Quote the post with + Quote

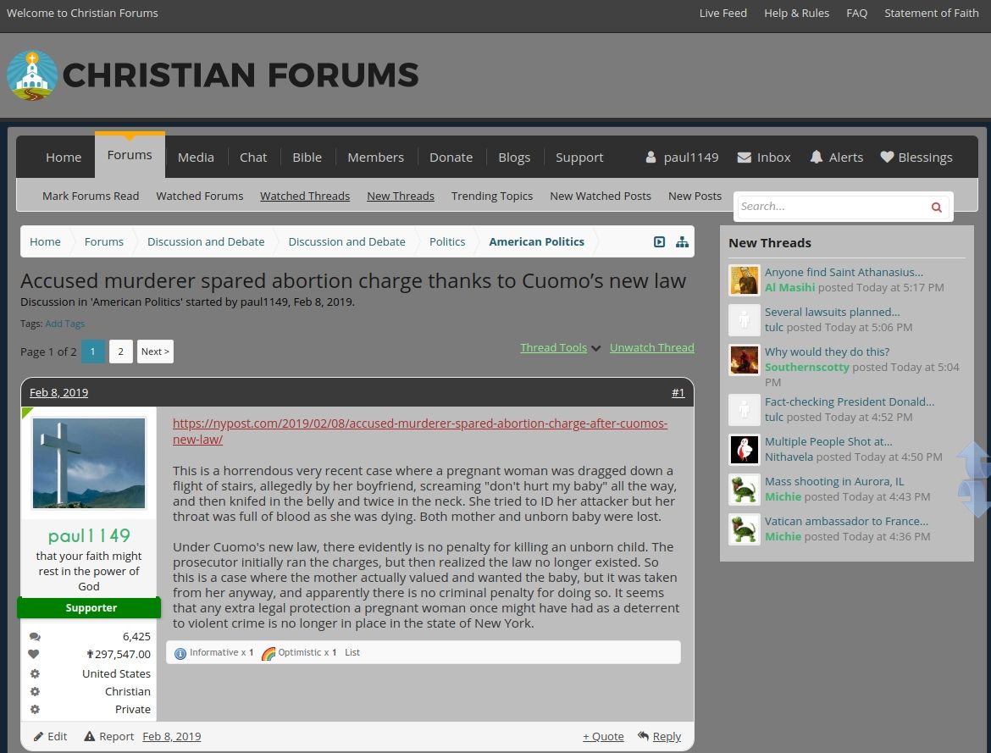click(x=603, y=736)
